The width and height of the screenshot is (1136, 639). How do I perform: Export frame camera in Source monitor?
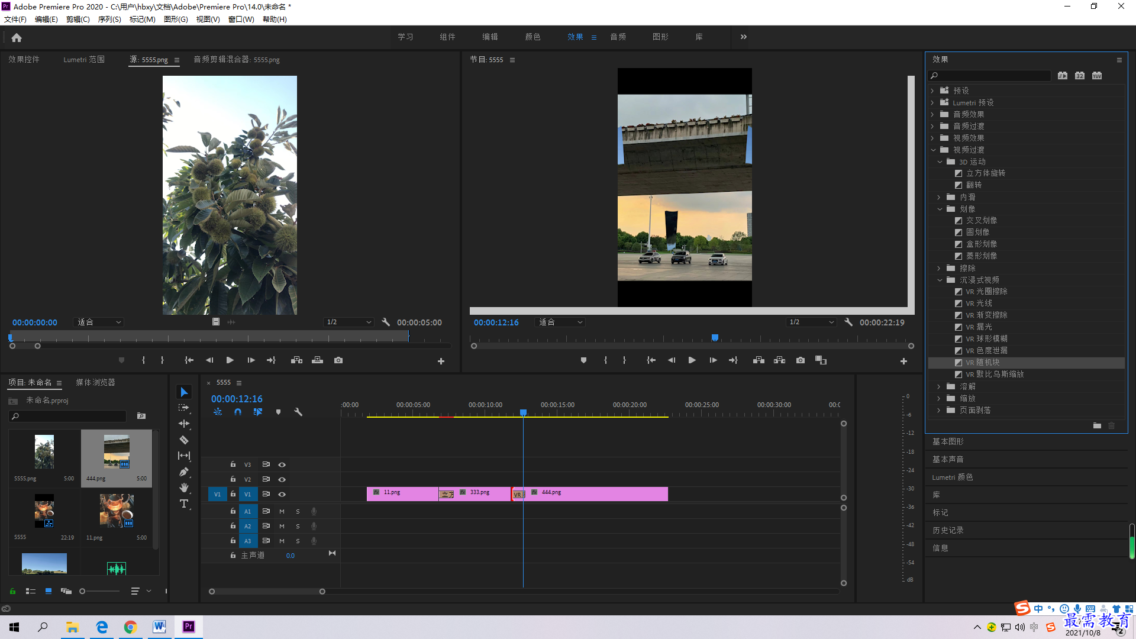338,360
